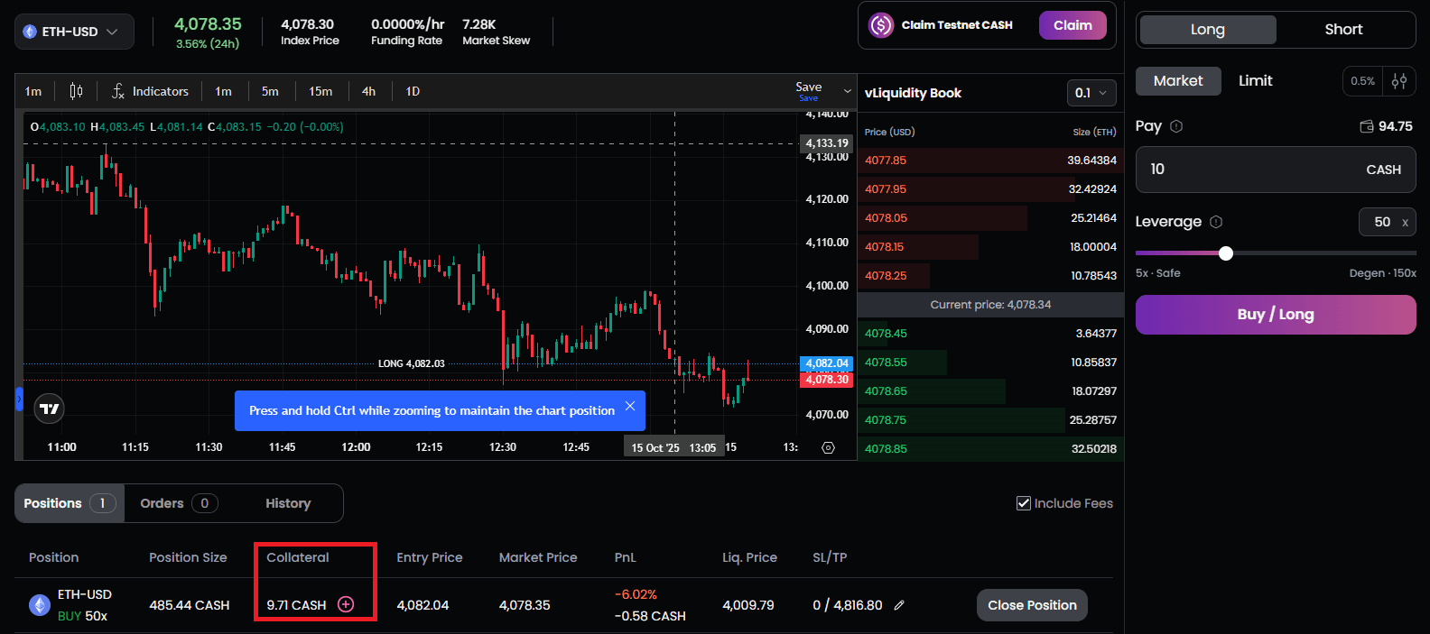Click the candlestick chart type icon
Screen dimensions: 1430x634
[76, 91]
